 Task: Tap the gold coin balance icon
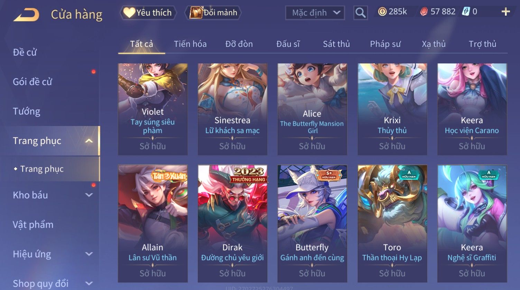click(382, 12)
